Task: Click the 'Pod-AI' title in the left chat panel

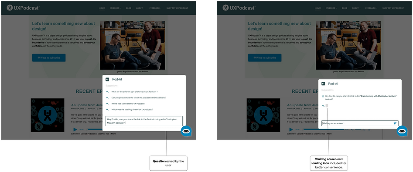Action: click(117, 79)
